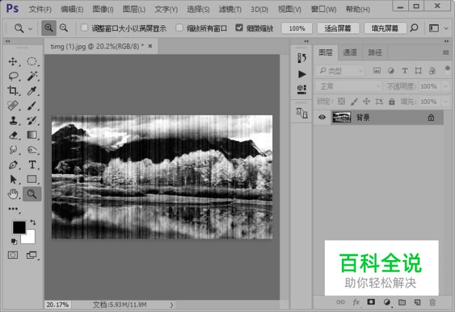455x312 pixels.
Task: Enable 调整窗口大小以满屏显示 checkbox
Action: [84, 28]
